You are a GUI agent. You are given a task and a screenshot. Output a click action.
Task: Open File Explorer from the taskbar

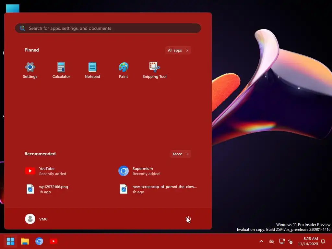point(25,241)
